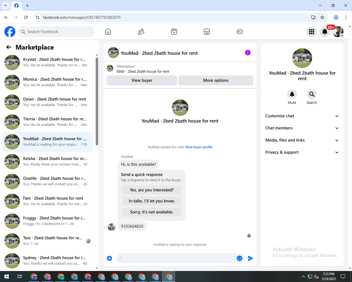Open Sydney's conversation
Viewport: 352px width, 282px height.
click(47, 261)
